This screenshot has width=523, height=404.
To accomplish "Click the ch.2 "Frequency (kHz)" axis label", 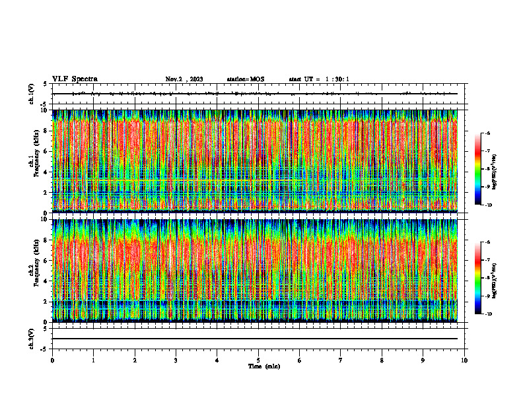I will [x=36, y=262].
